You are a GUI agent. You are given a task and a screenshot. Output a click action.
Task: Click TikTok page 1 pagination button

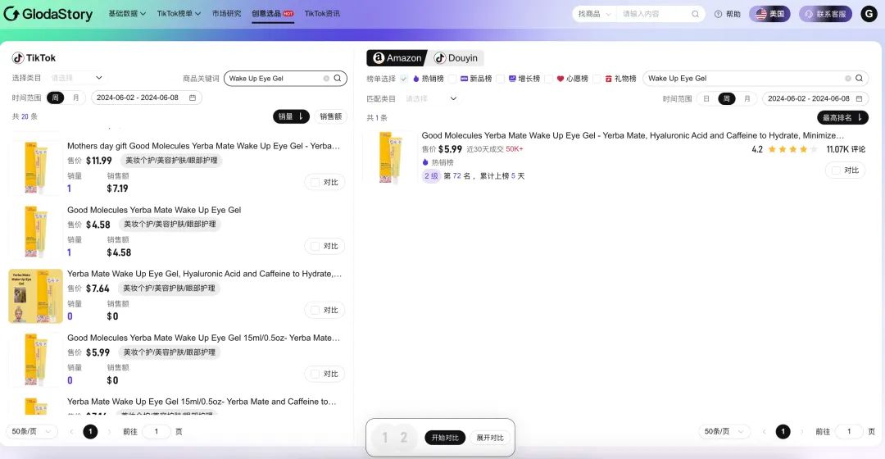pyautogui.click(x=90, y=432)
